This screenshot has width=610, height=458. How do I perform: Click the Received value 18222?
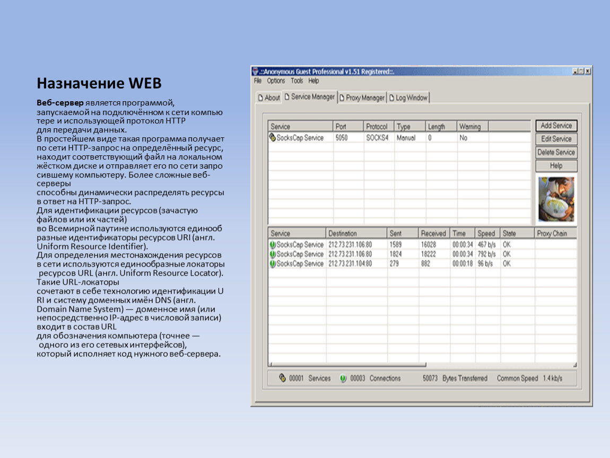(x=428, y=254)
